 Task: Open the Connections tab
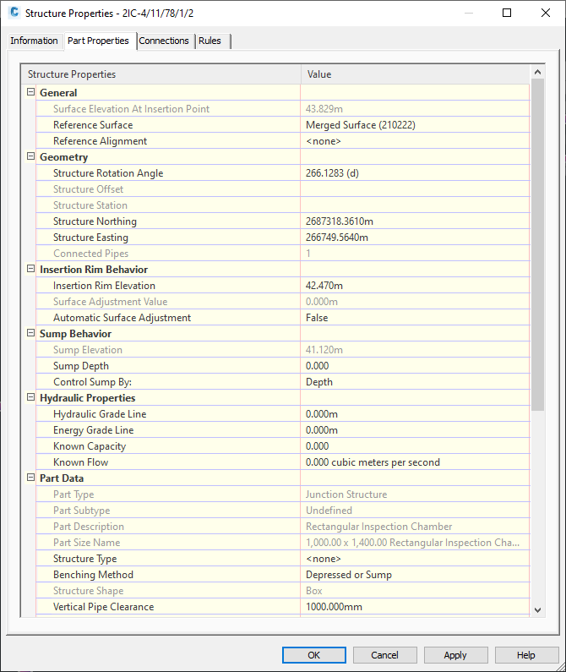[164, 41]
